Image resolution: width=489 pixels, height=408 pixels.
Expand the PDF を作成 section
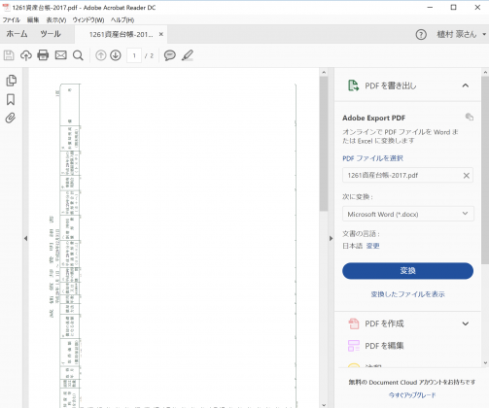point(466,323)
